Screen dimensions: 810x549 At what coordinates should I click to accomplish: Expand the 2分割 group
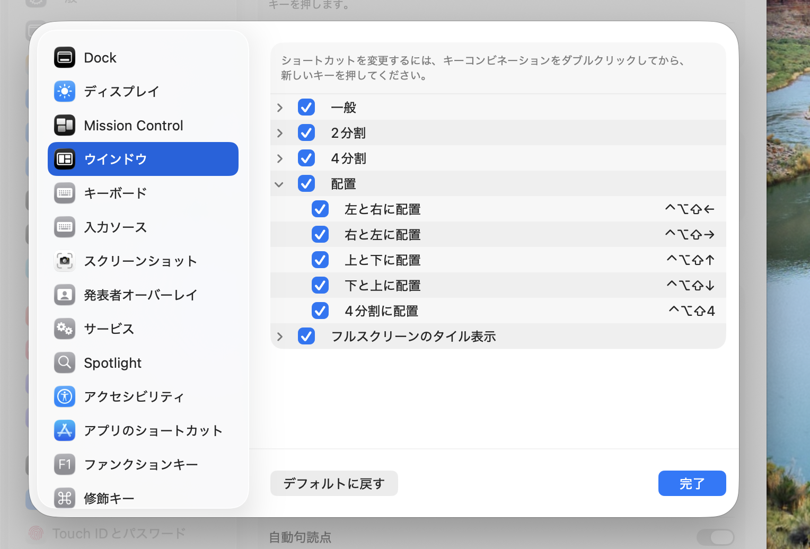coord(280,132)
